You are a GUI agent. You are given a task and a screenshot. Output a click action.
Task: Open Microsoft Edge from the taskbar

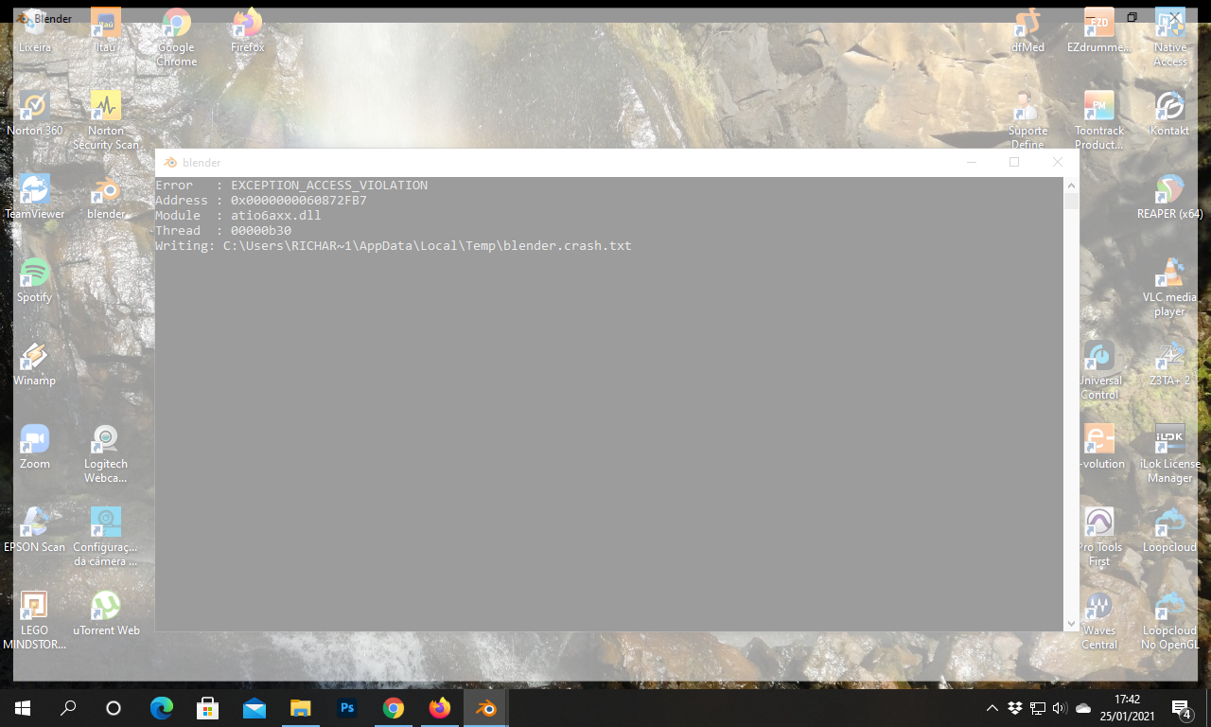click(x=162, y=707)
